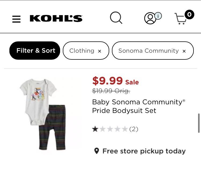The image size is (201, 171).
Task: Open the account profile icon
Action: click(x=150, y=19)
